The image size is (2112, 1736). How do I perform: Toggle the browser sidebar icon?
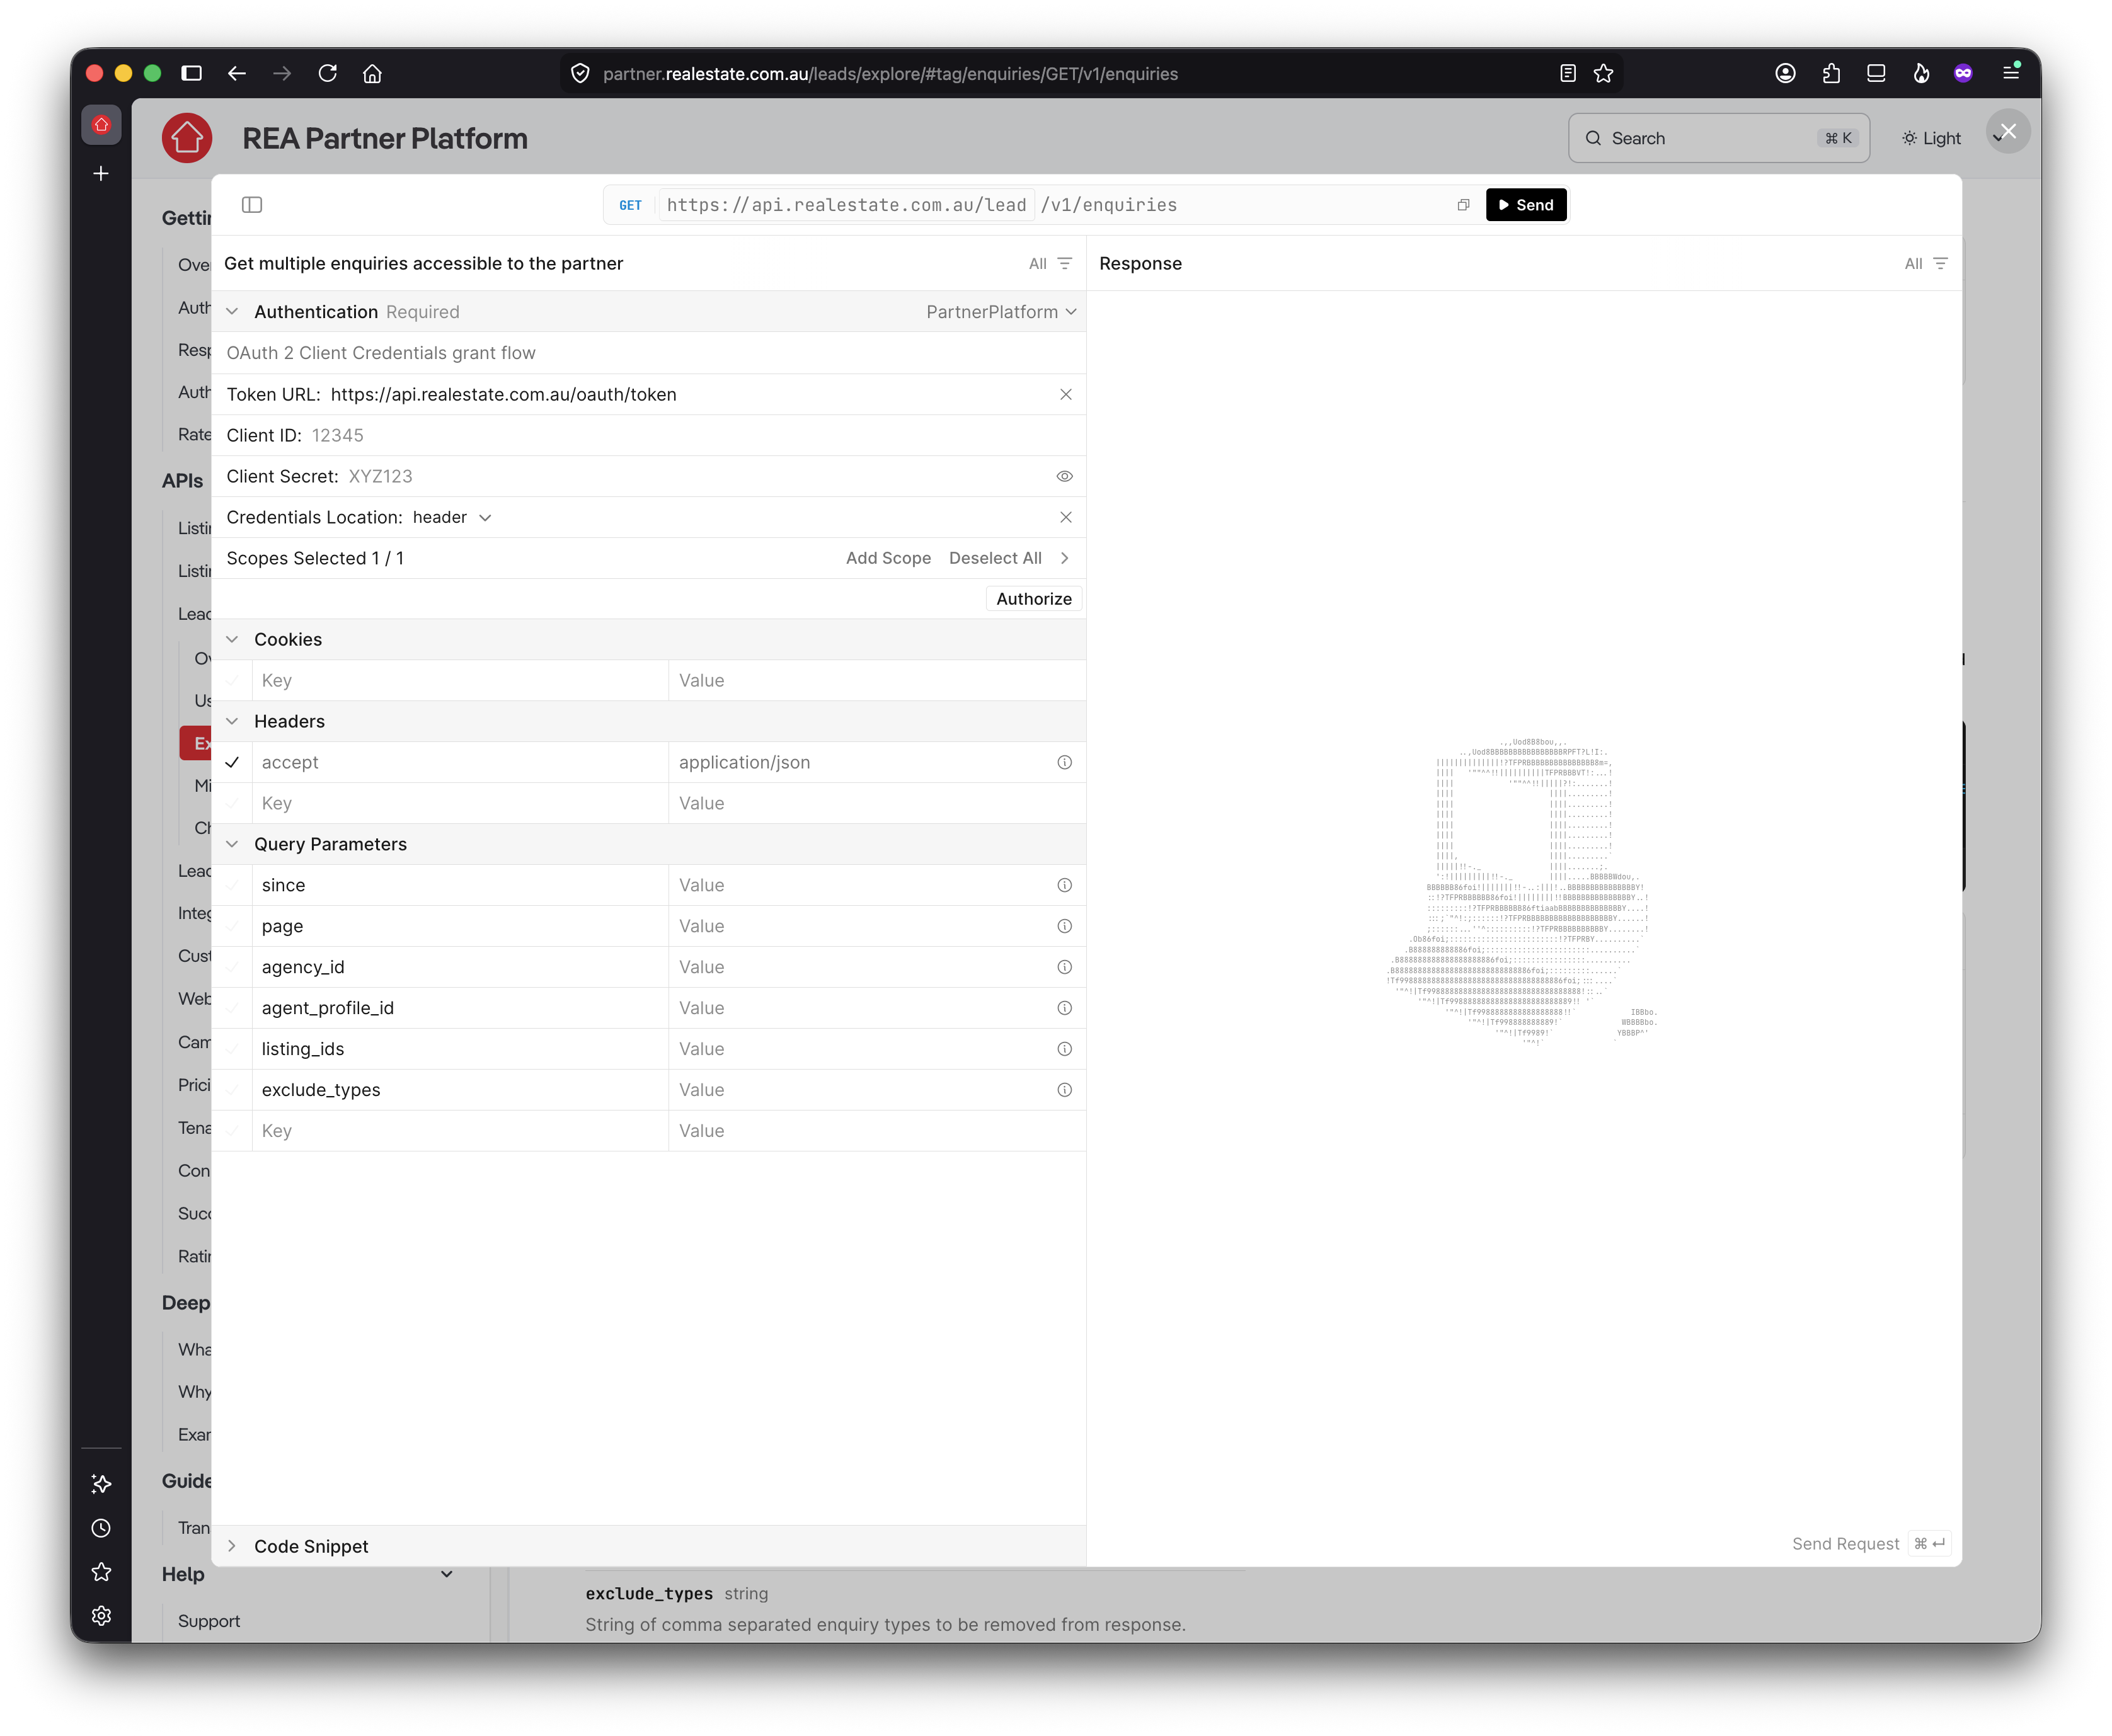coord(192,73)
